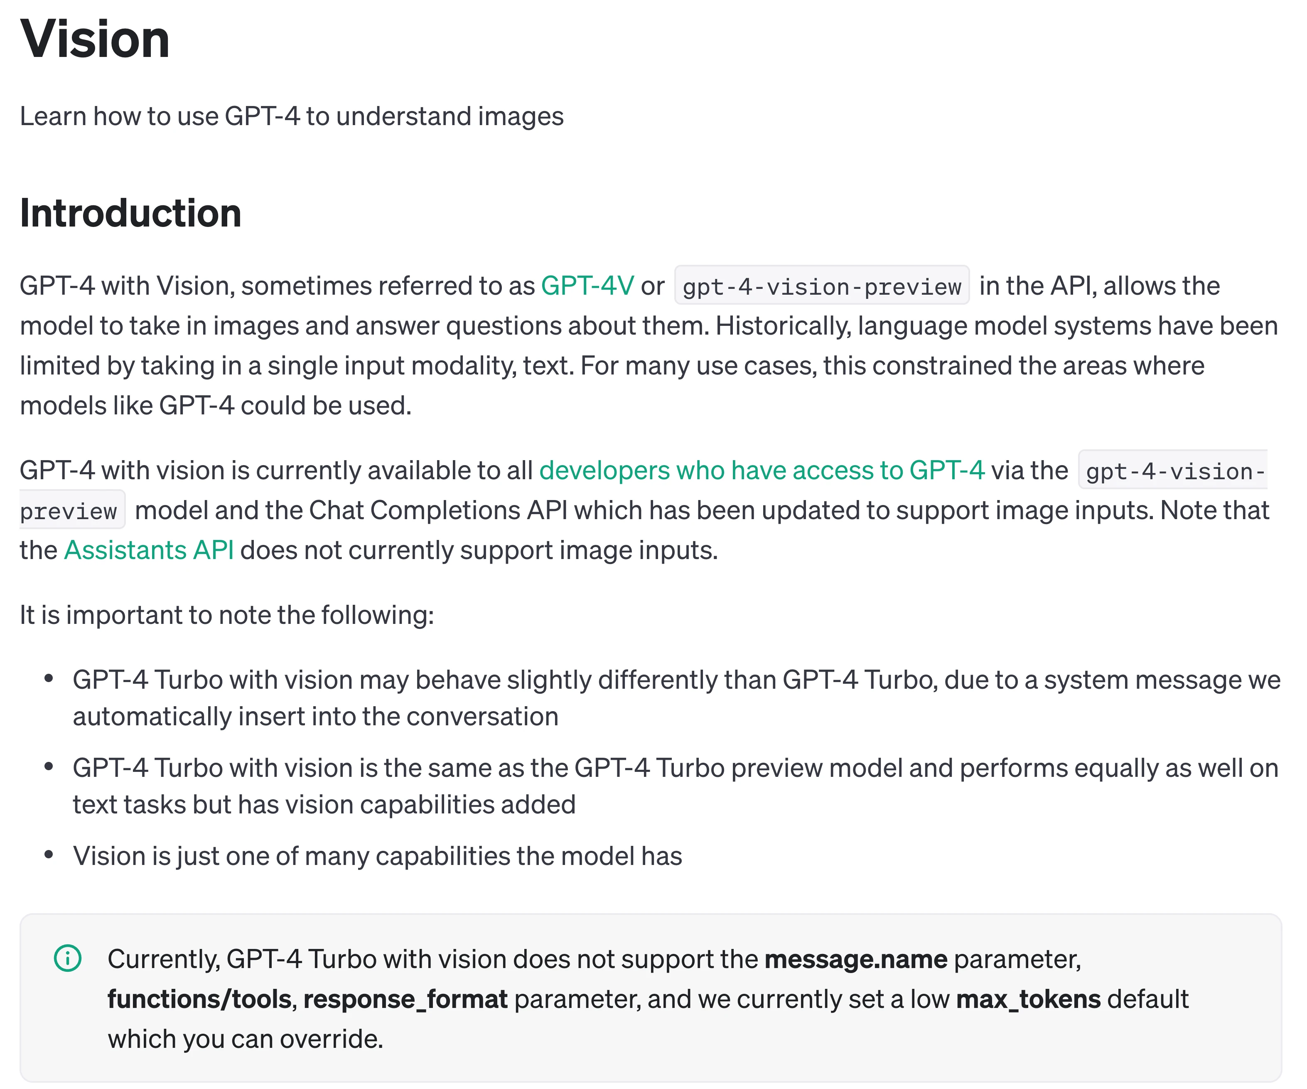Click the bold response_format text
1307x1089 pixels.
click(x=405, y=999)
